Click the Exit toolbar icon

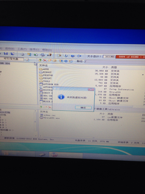pyautogui.click(x=79, y=56)
